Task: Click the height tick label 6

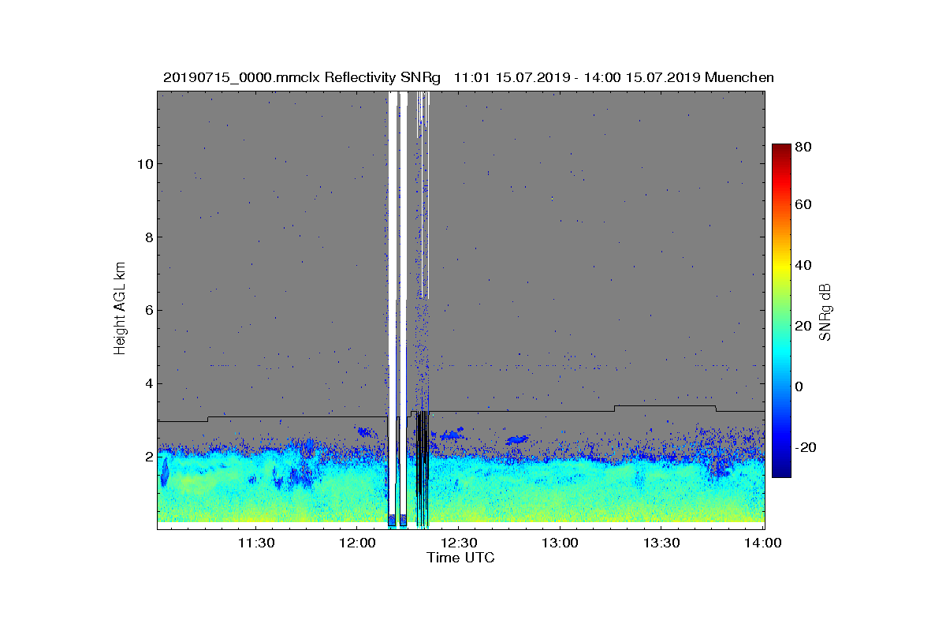Action: (x=147, y=310)
